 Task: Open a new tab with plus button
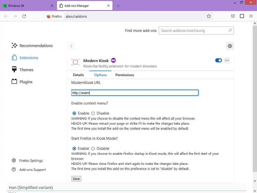click(x=118, y=6)
